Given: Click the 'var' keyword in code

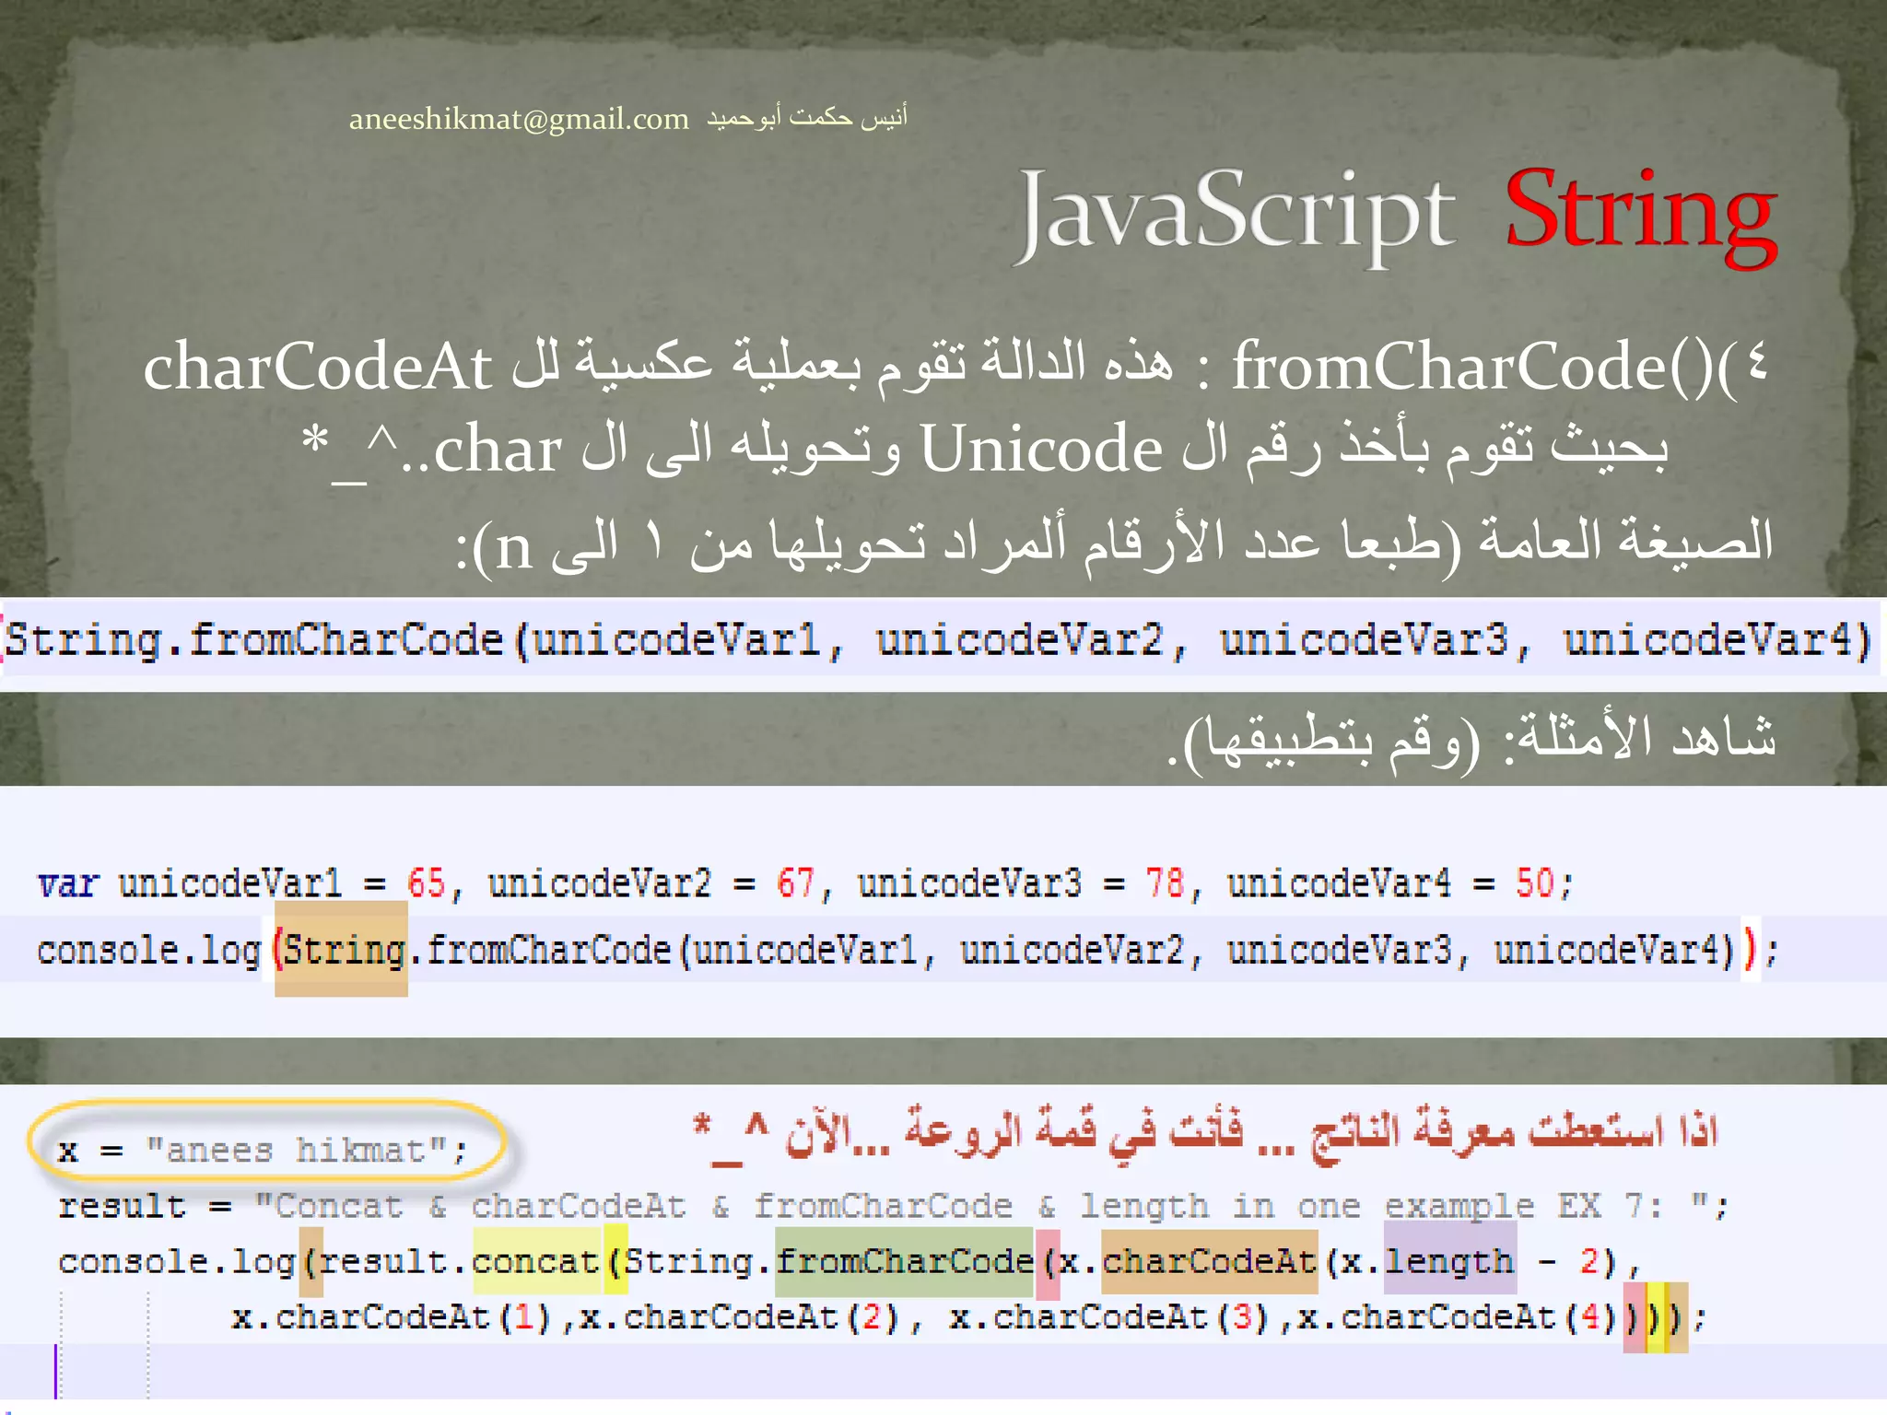Looking at the screenshot, I should coord(67,883).
